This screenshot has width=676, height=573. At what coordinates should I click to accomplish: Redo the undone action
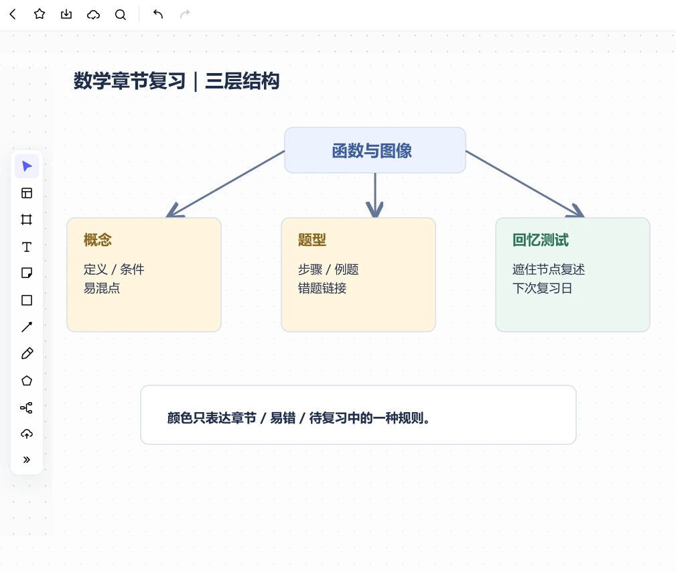[x=184, y=14]
